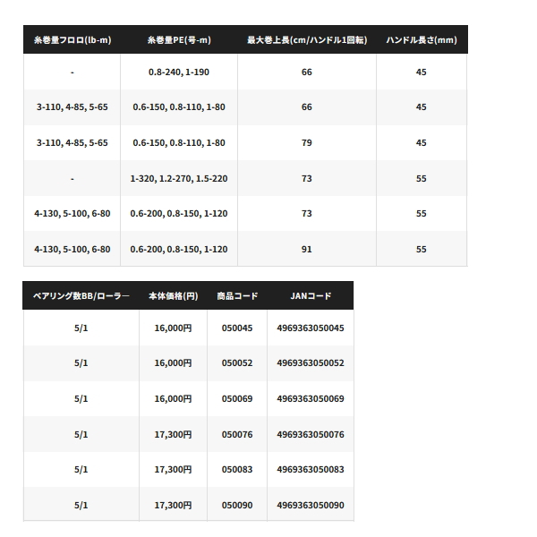Click handle length 55 in the 91 row

coord(422,250)
